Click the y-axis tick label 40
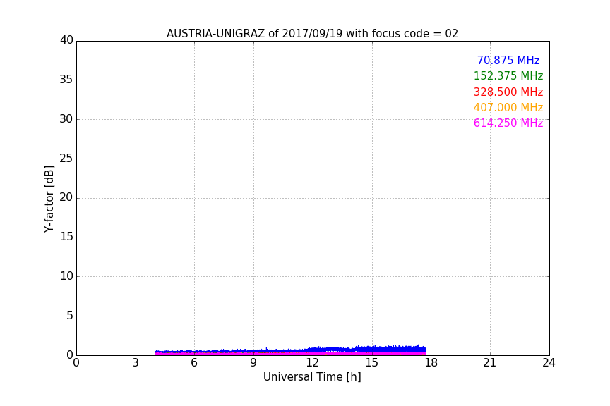Image resolution: width=610 pixels, height=406 pixels. [x=66, y=40]
